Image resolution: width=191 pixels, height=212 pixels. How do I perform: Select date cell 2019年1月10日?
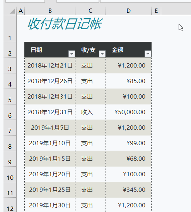50,143
